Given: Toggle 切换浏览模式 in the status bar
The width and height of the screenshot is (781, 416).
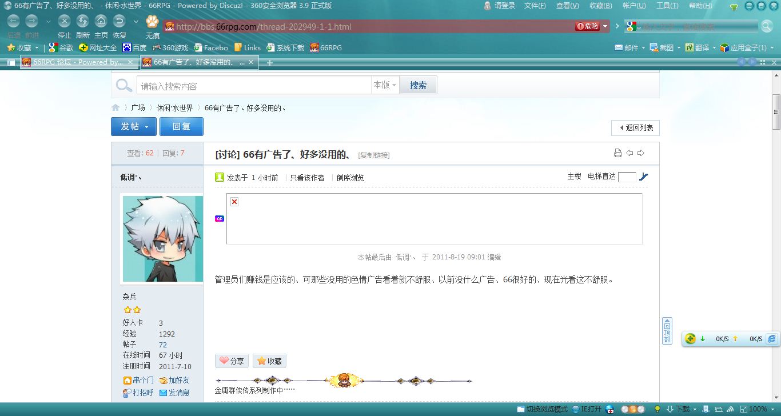Looking at the screenshot, I should click(542, 409).
